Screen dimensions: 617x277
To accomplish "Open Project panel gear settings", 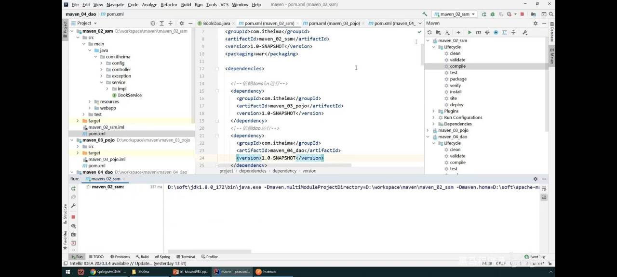I will pos(182,23).
